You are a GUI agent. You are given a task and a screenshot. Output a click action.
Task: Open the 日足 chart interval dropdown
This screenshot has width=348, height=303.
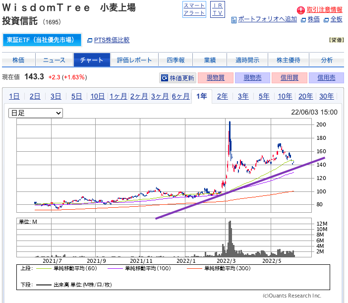point(36,113)
